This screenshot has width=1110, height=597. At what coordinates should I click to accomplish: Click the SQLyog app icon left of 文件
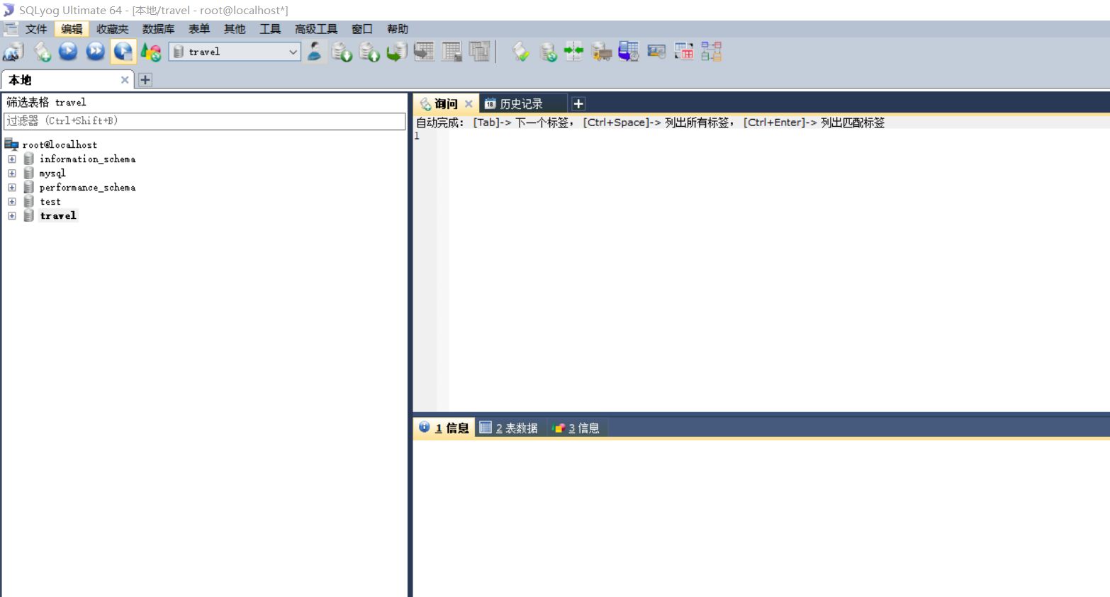11,29
